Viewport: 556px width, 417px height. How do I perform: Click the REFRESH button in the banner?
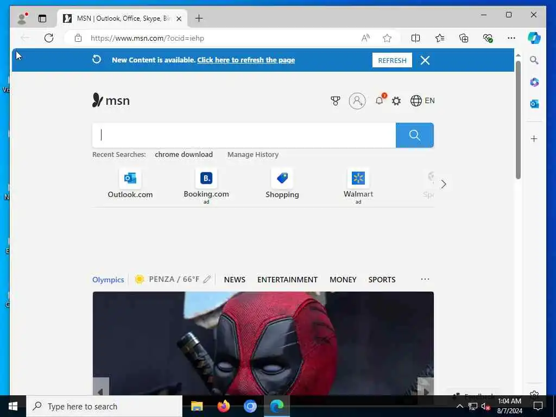[392, 60]
